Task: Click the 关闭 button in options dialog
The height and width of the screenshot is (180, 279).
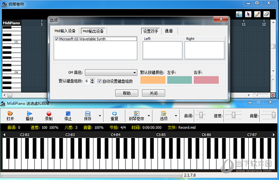Action: 153,93
